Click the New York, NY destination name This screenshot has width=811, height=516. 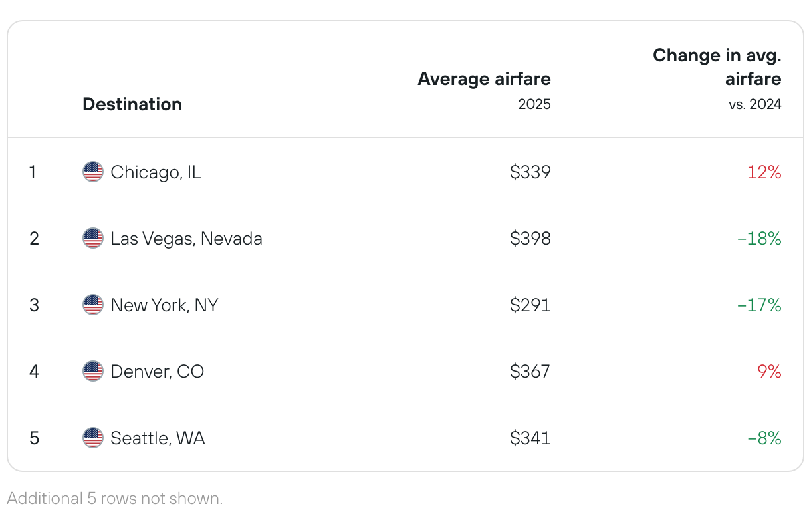coord(164,305)
